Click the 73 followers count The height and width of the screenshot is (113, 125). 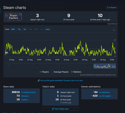[18, 96]
